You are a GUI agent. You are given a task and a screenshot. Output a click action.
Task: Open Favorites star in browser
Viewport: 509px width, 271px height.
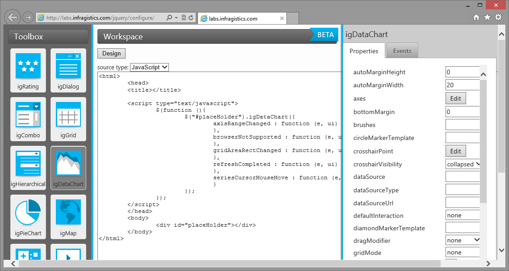tap(487, 17)
